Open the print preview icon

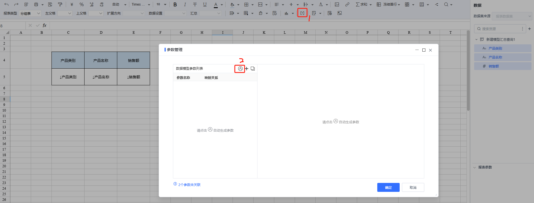click(26, 4)
